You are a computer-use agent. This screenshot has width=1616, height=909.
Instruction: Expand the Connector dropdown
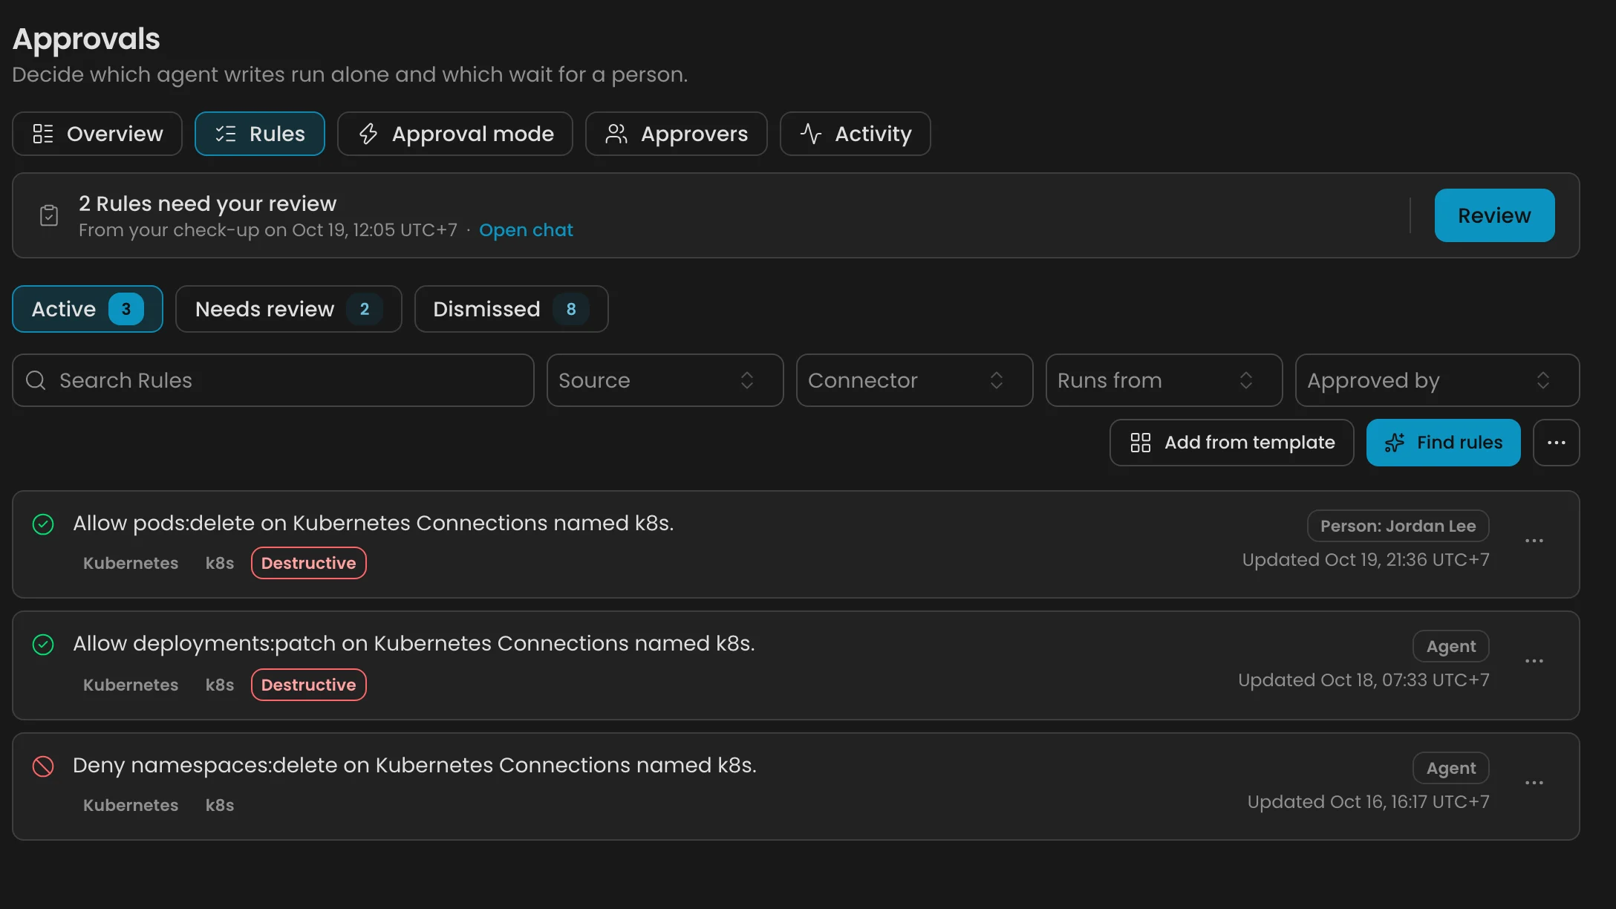click(x=915, y=380)
